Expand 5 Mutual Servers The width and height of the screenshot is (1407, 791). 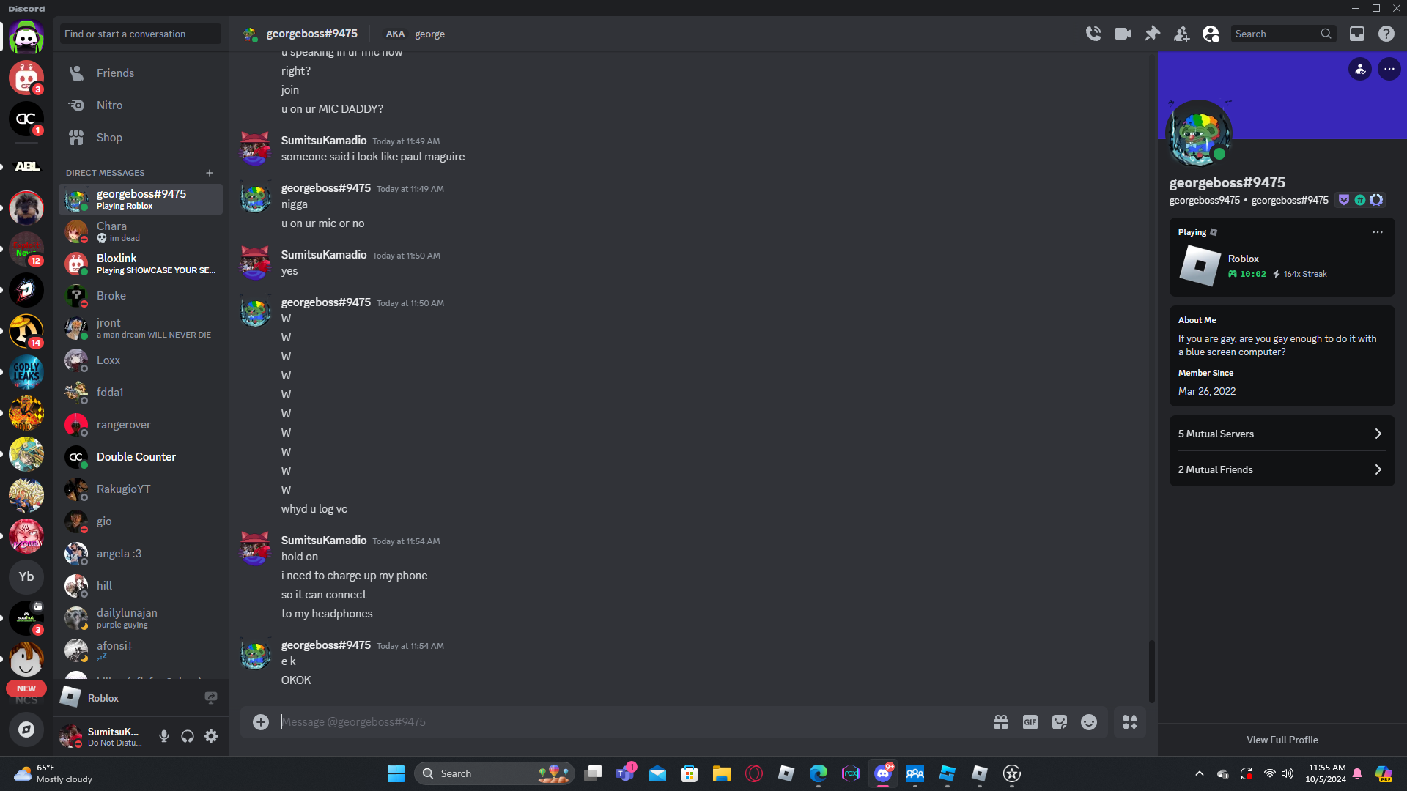[1282, 434]
